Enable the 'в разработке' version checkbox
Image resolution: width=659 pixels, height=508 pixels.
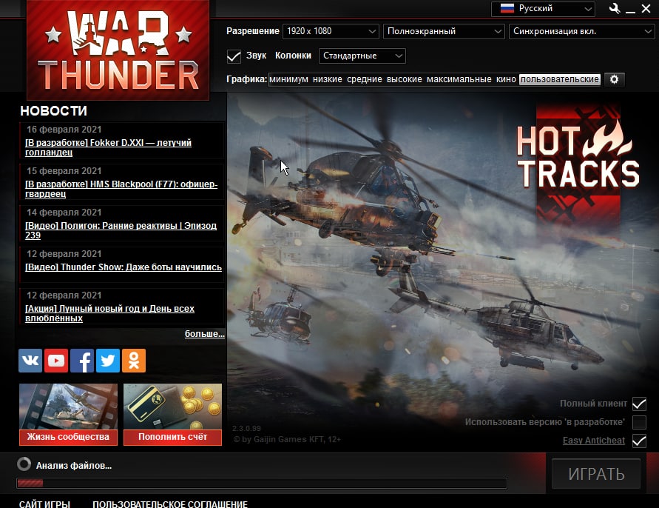tap(639, 422)
